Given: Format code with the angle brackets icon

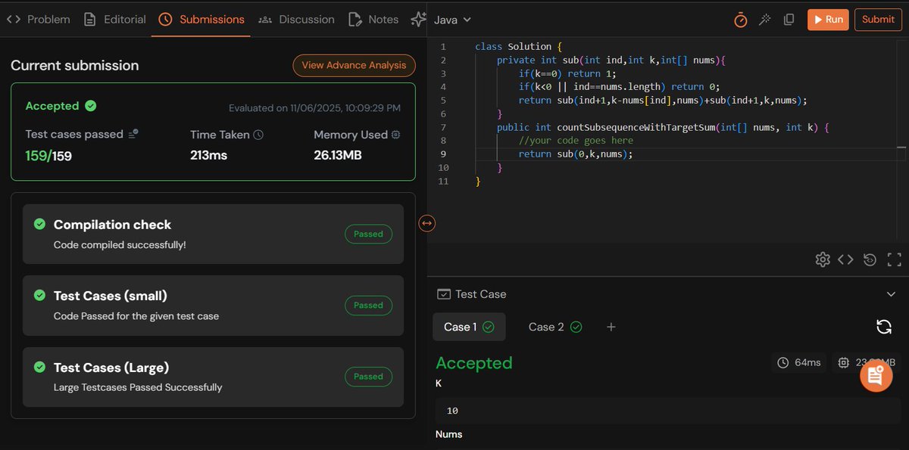Looking at the screenshot, I should (x=846, y=259).
